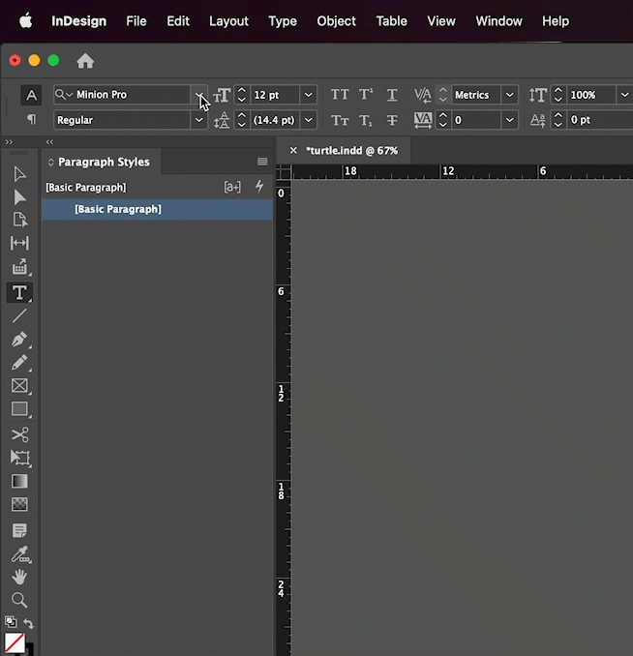This screenshot has height=656, width=633.
Task: Click the Create New Style [a+] icon
Action: tap(232, 187)
